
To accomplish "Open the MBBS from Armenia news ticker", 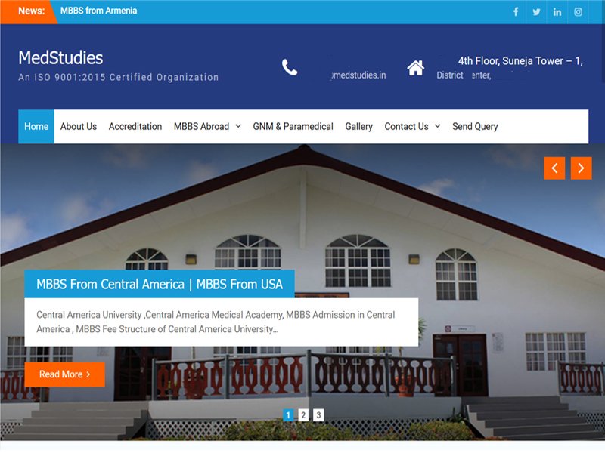I will click(x=98, y=11).
